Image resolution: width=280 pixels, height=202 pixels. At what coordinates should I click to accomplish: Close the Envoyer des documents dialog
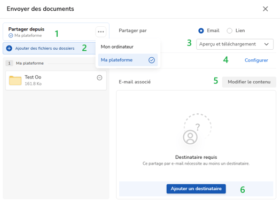pos(266,9)
